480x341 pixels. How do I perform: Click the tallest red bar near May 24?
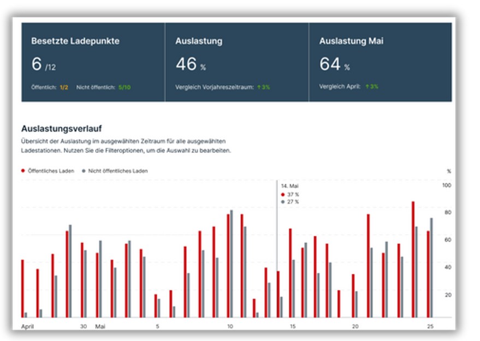413,256
